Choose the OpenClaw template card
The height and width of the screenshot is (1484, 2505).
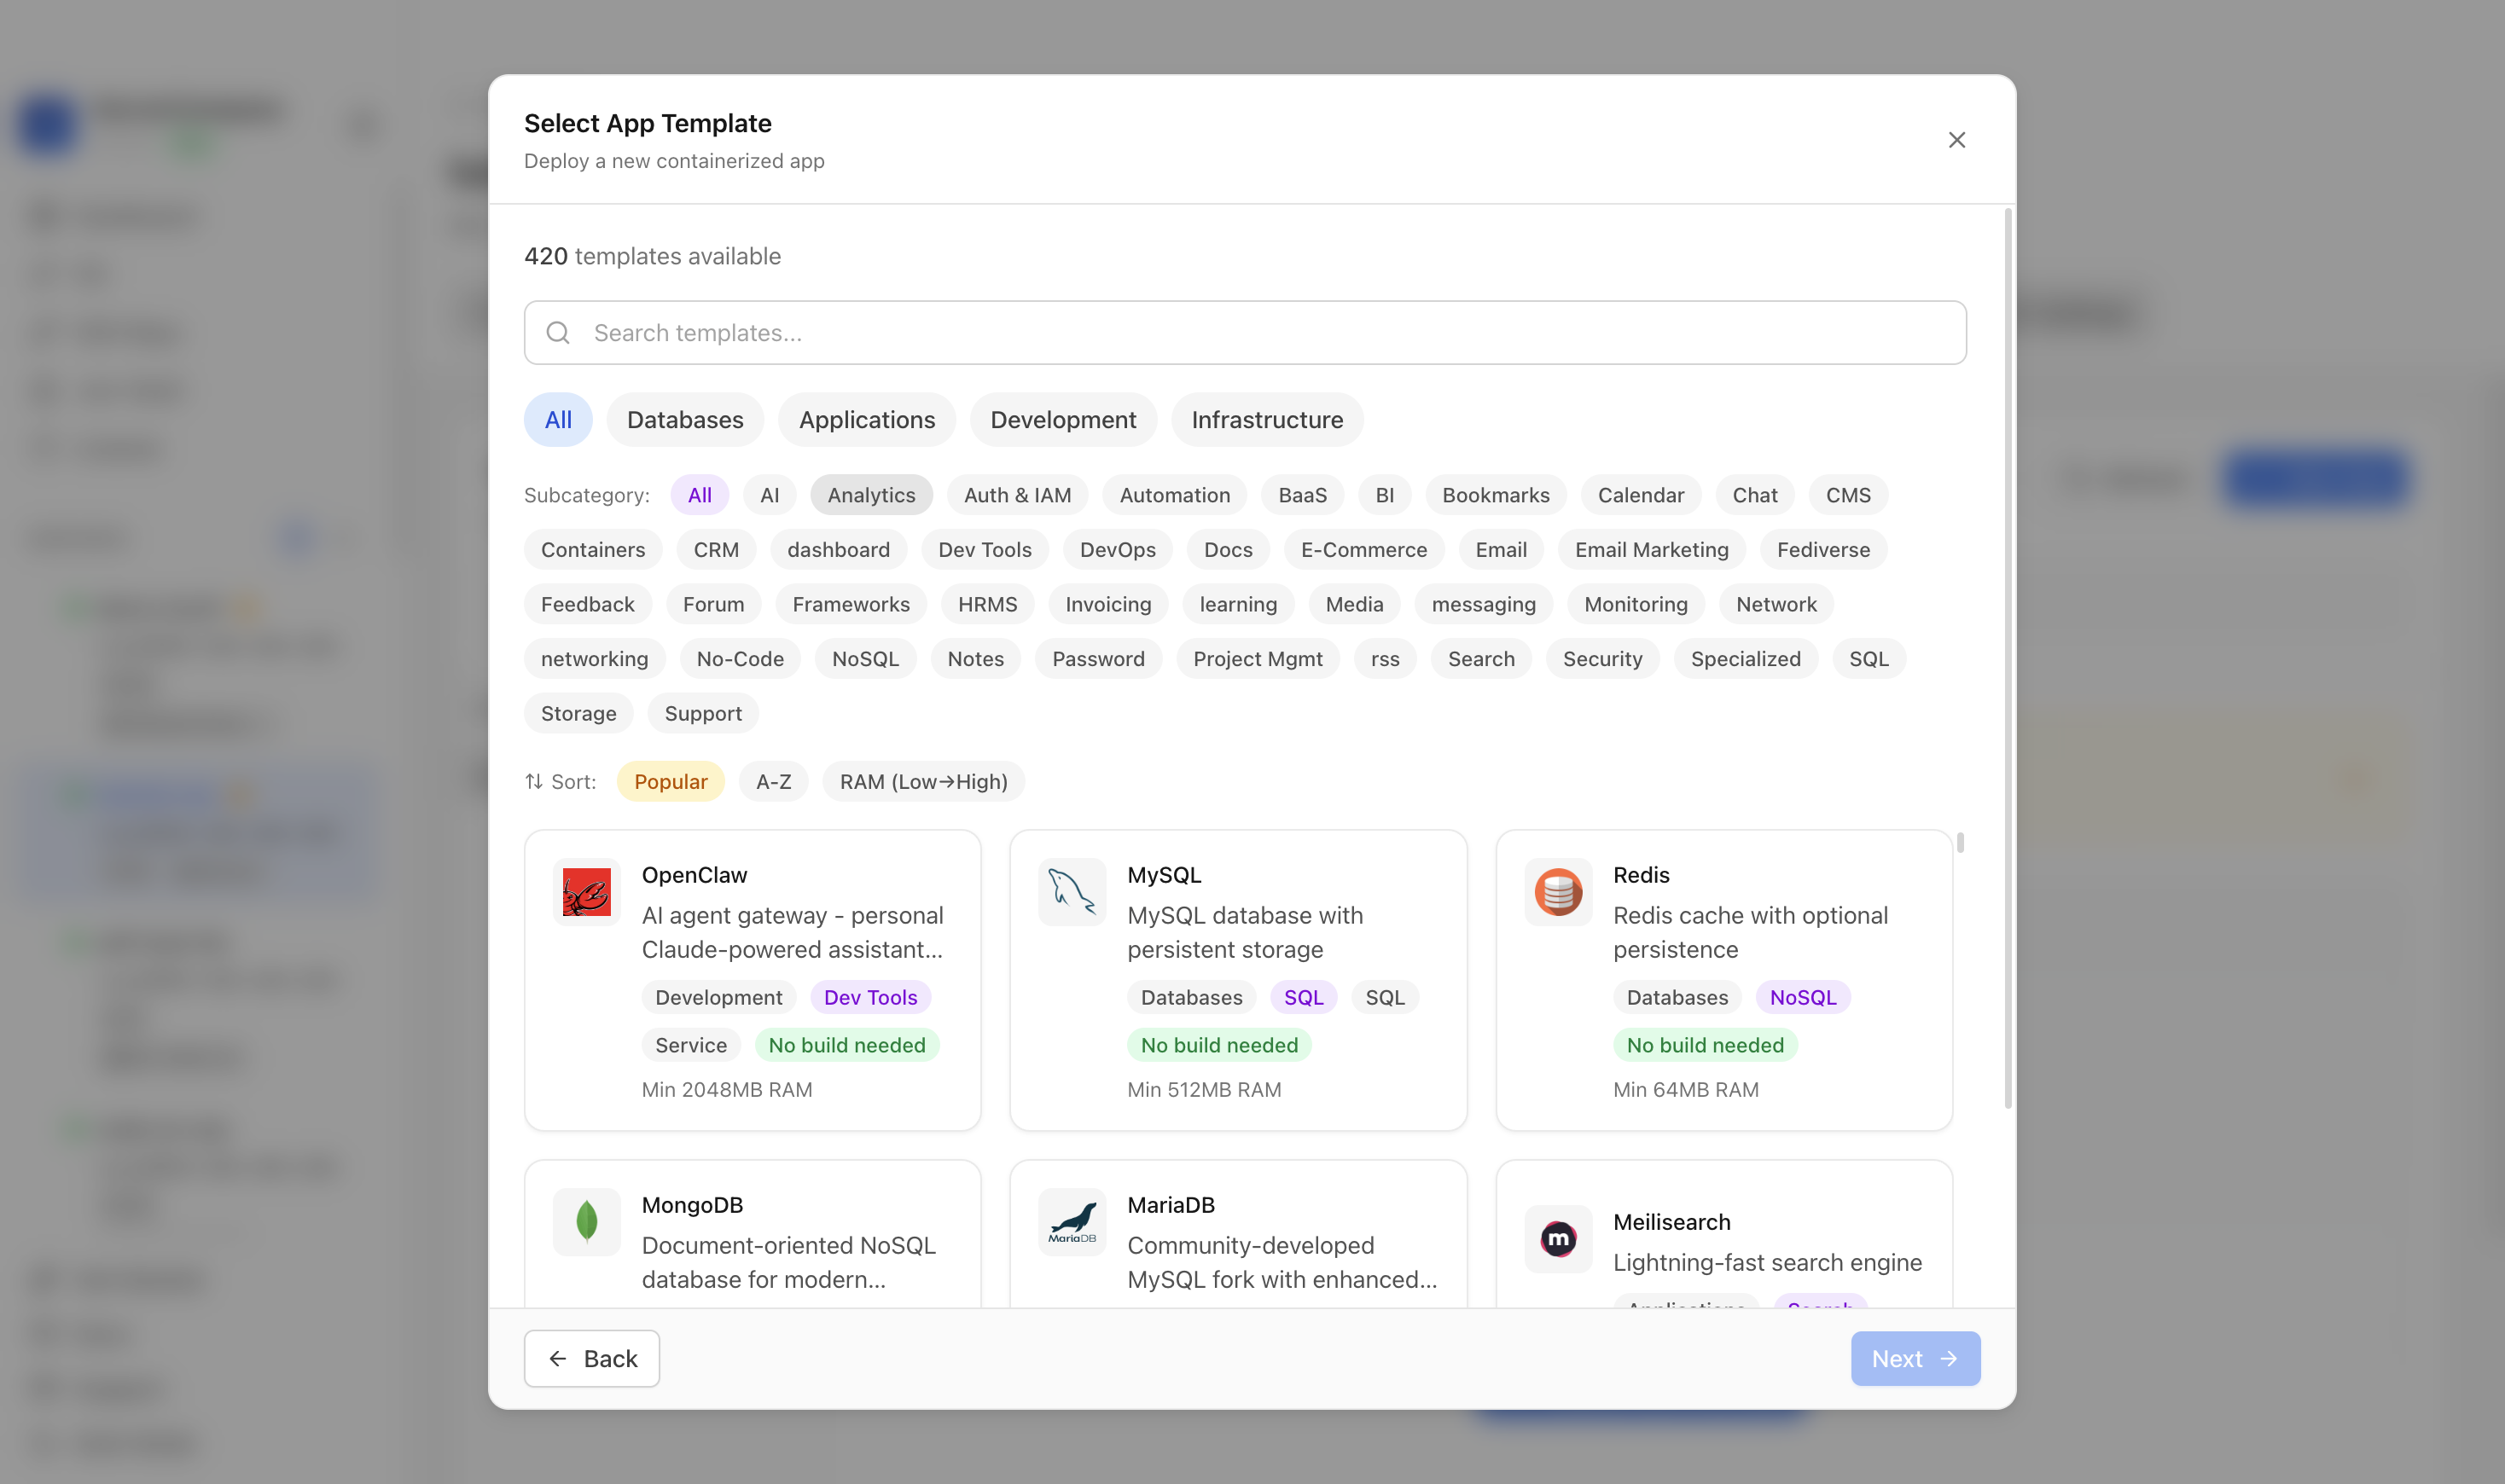[x=753, y=980]
